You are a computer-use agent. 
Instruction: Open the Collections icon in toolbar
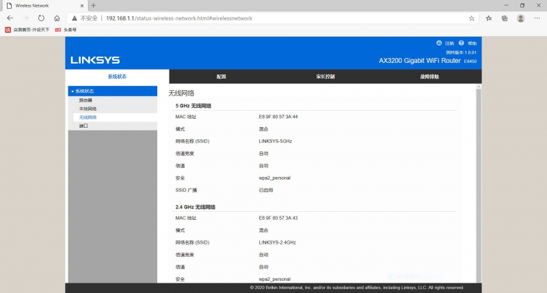[x=505, y=18]
